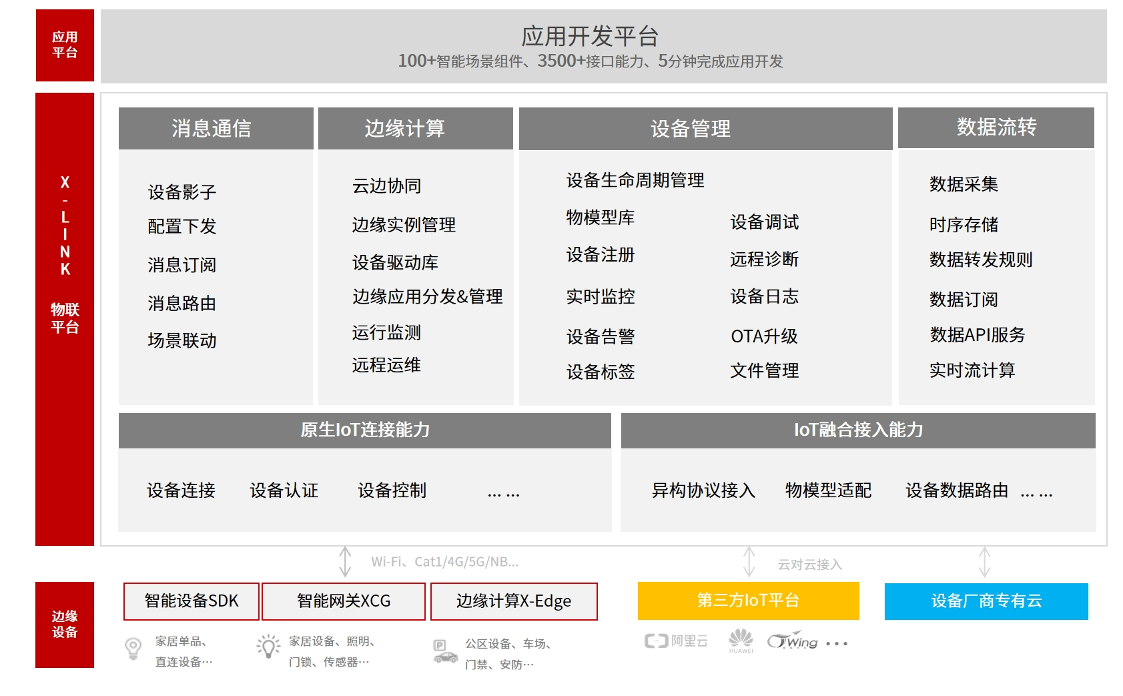The image size is (1123, 696).
Task: Click the 设备告警 item
Action: point(601,336)
